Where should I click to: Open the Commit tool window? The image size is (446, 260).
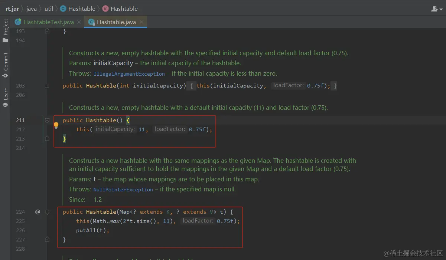pos(5,65)
